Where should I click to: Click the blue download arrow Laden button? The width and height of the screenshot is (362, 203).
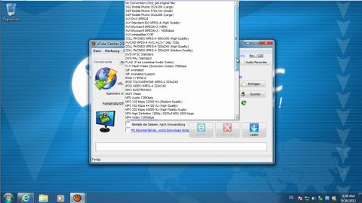coord(254,130)
